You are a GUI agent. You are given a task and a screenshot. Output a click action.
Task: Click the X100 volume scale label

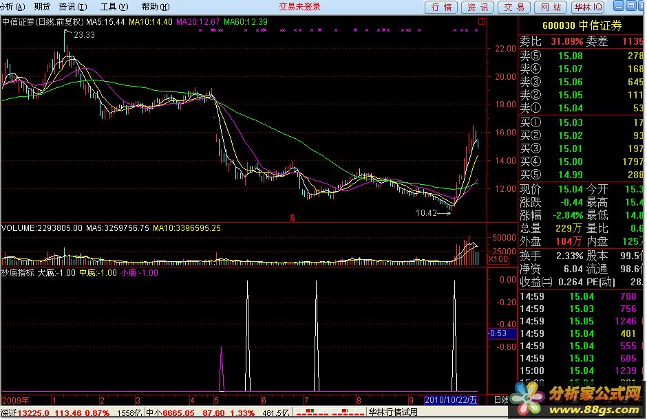click(498, 259)
